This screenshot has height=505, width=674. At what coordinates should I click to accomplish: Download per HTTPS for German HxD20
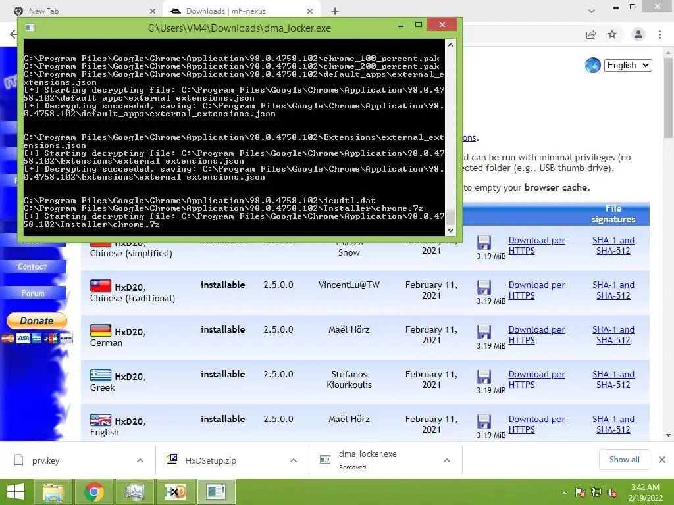tap(536, 335)
